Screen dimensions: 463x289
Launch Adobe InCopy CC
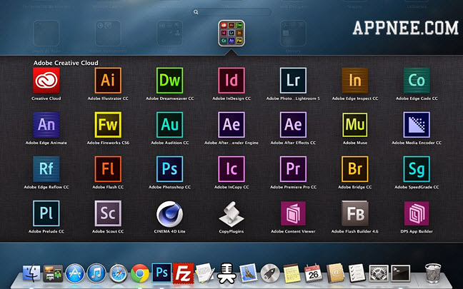click(231, 169)
